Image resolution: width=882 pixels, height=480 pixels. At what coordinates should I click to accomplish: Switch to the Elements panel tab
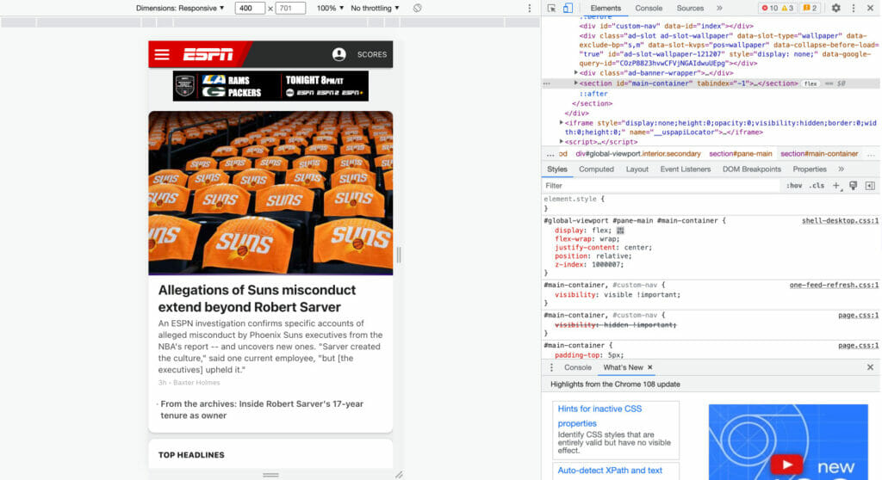606,8
